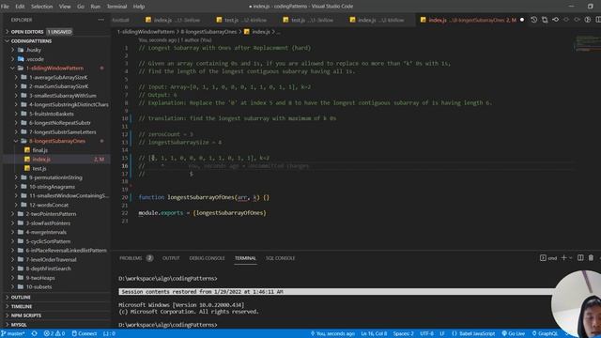Screen dimensions: 601x338
Task: Switch to the Debug Console tab
Action: (x=207, y=258)
